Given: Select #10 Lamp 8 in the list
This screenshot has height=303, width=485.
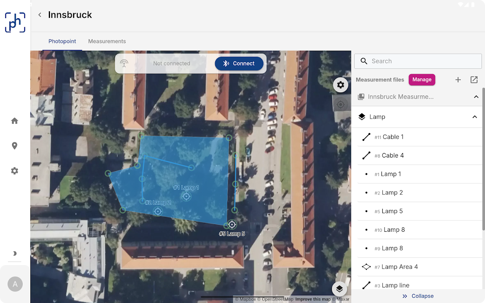Looking at the screenshot, I should pos(419,230).
